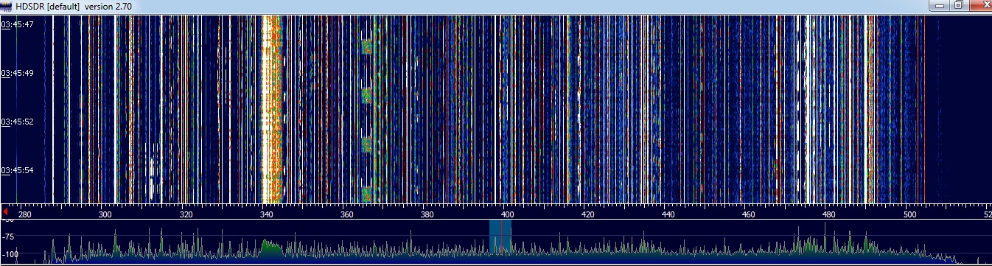Click the 03:45:52 waterfall timestamp
The image size is (992, 266).
[x=18, y=122]
